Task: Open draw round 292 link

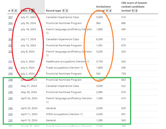Action: point(10,120)
